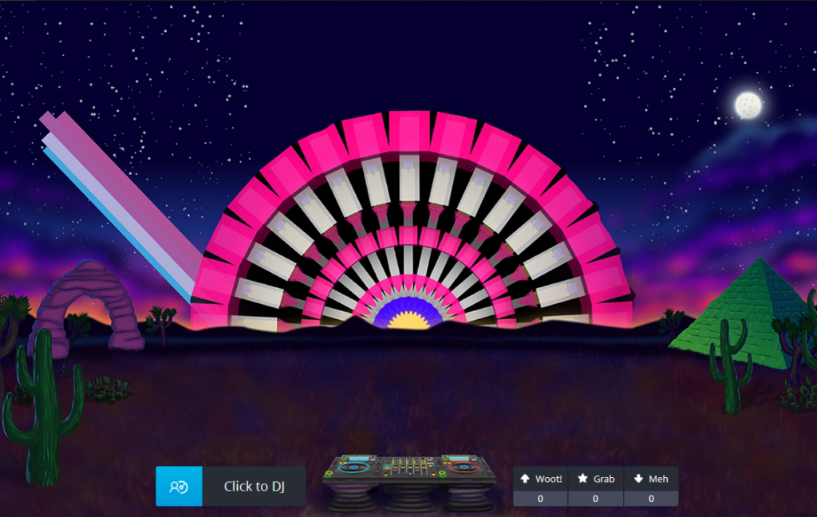The image size is (817, 517).
Task: Click the Grab count number
Action: 595,499
